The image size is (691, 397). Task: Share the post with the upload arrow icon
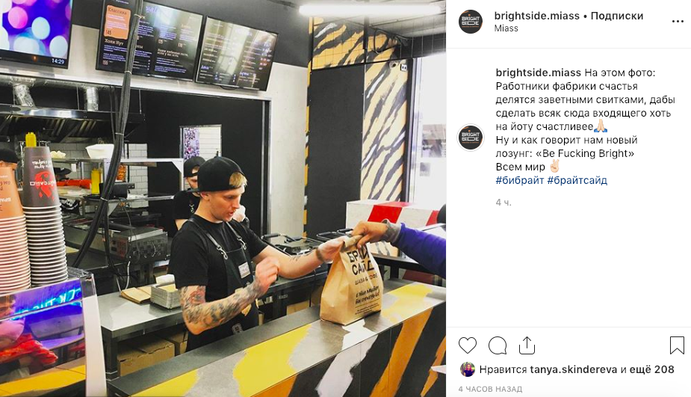[527, 345]
